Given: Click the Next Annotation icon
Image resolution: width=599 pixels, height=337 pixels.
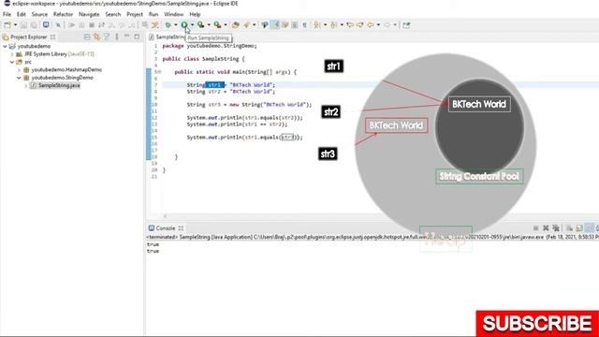Looking at the screenshot, I should pyautogui.click(x=317, y=25).
